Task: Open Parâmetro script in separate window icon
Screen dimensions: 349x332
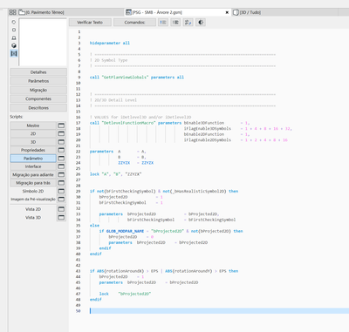Action: coord(61,159)
